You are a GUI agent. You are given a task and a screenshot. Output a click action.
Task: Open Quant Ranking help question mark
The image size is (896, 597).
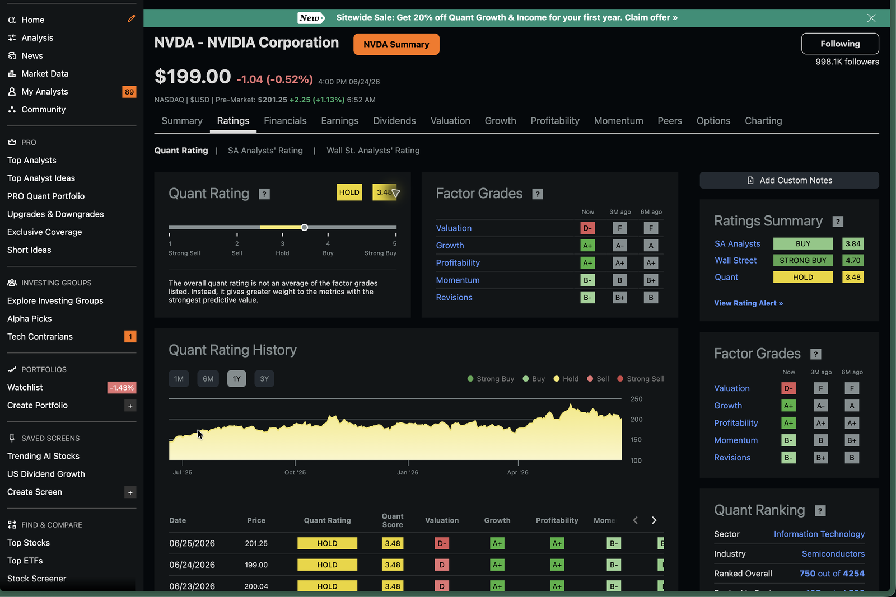pos(820,511)
